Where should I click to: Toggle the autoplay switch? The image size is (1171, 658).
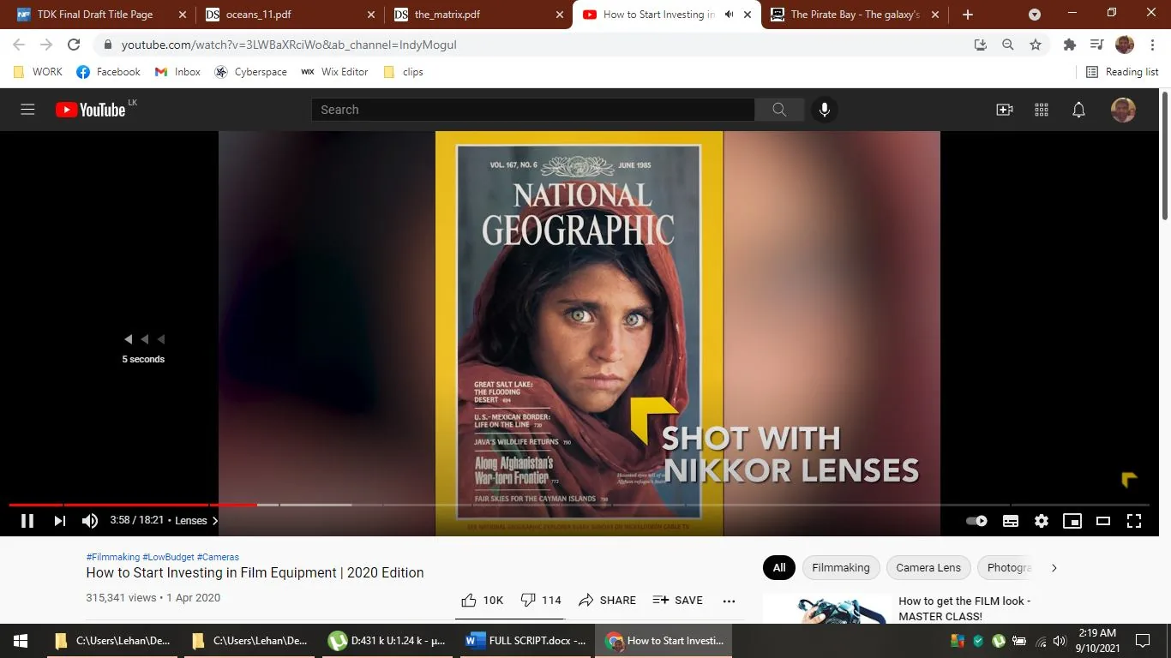976,521
